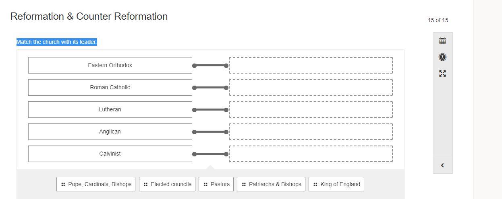
Task: Choose the Patriarchs & Bishops chip
Action: (271, 184)
